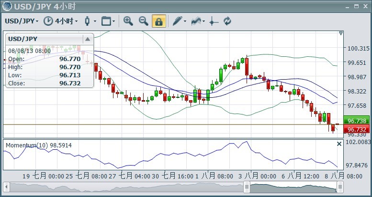Expand the template dropdown arrow
This screenshot has width=372, height=197.
[x=113, y=21]
